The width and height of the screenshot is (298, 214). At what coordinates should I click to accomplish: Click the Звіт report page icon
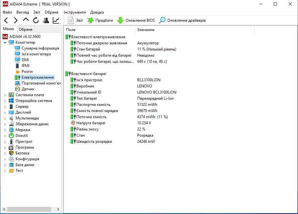pyautogui.click(x=71, y=20)
